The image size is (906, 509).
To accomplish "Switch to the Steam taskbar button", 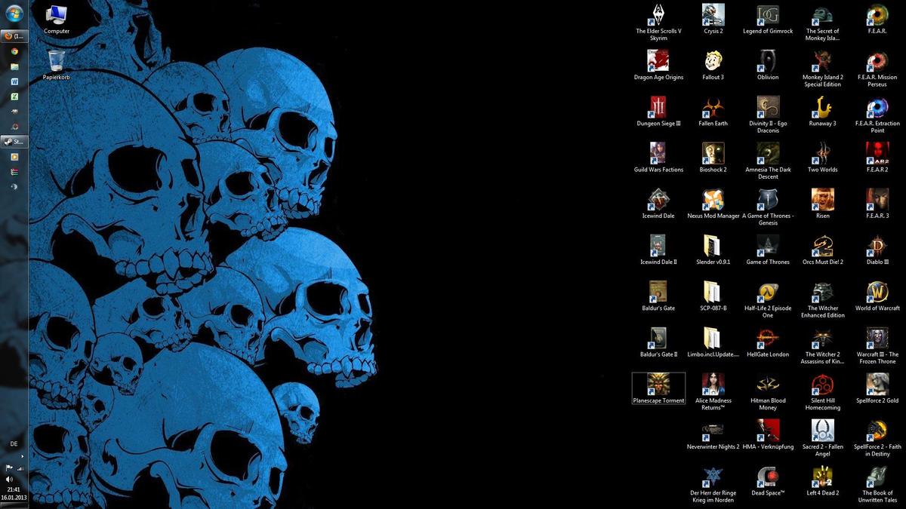I will point(14,141).
